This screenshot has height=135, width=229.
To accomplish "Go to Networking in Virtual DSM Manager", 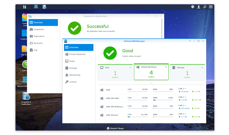I will [x=74, y=75].
